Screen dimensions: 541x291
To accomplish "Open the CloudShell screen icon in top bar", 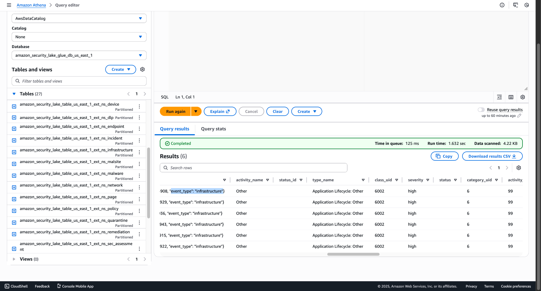I will coord(515,5).
